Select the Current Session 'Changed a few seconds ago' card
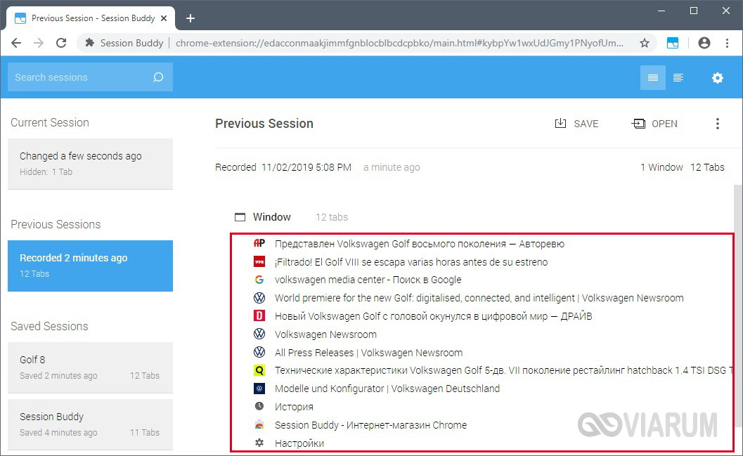Screen dimensions: 743x456 click(x=90, y=164)
